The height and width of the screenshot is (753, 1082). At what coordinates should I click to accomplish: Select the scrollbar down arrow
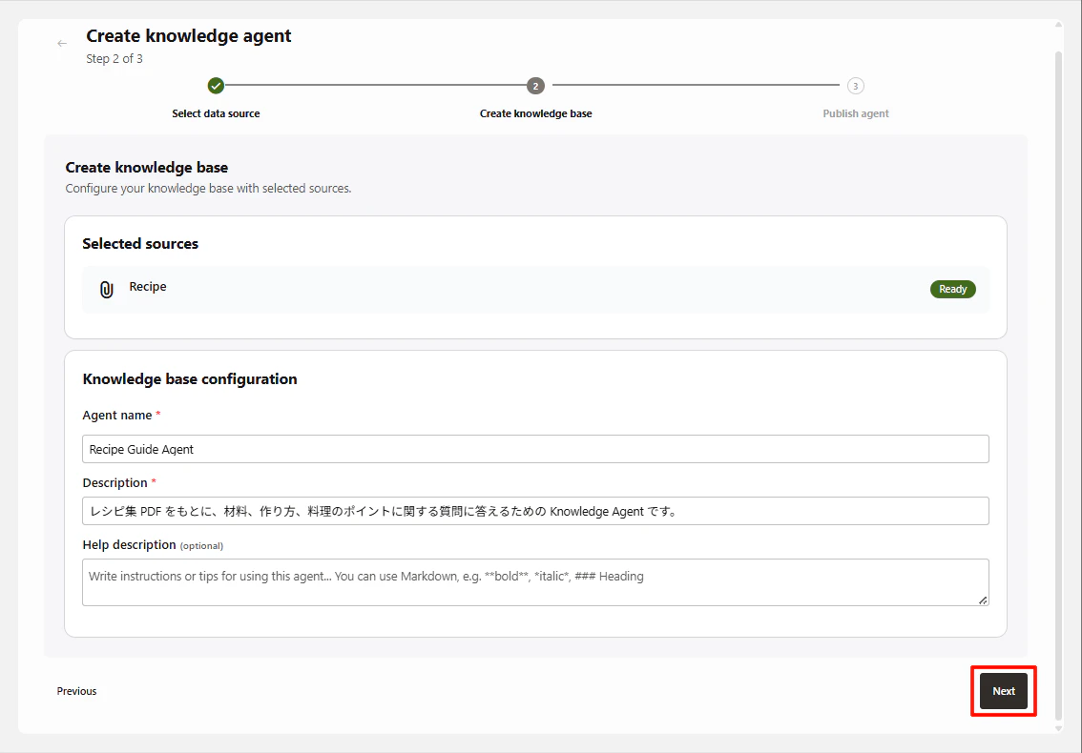(1058, 728)
